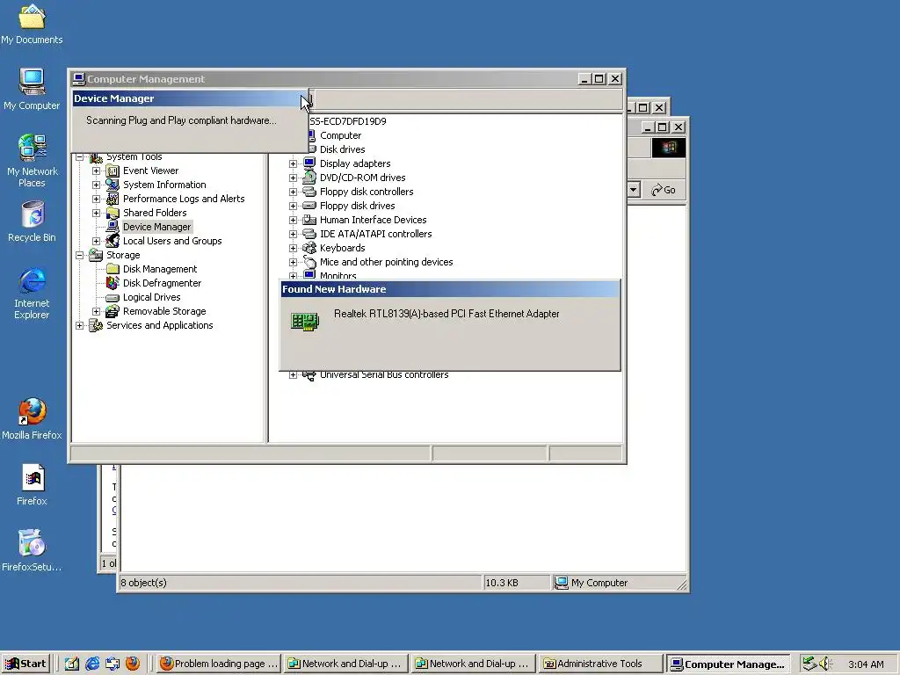Expand Floppy disk controllers category

pyautogui.click(x=293, y=192)
